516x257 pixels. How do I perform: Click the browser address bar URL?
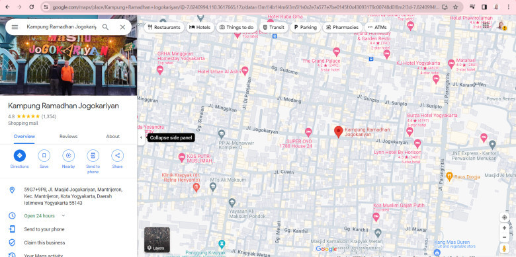click(245, 7)
